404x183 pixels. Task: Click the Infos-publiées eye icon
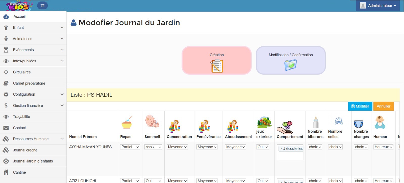point(6,61)
